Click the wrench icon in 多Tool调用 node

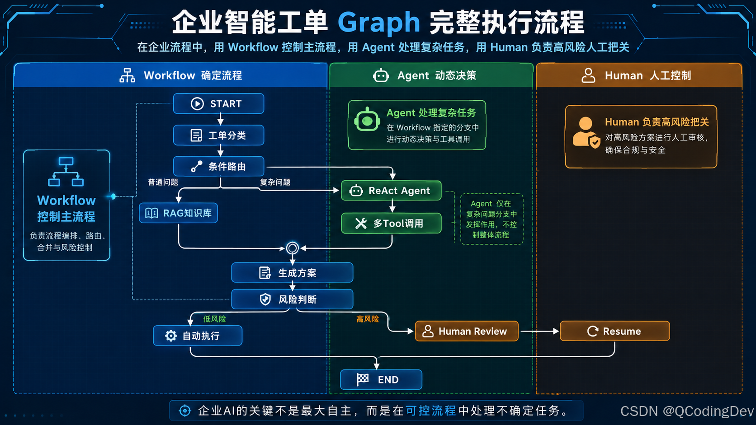(361, 224)
